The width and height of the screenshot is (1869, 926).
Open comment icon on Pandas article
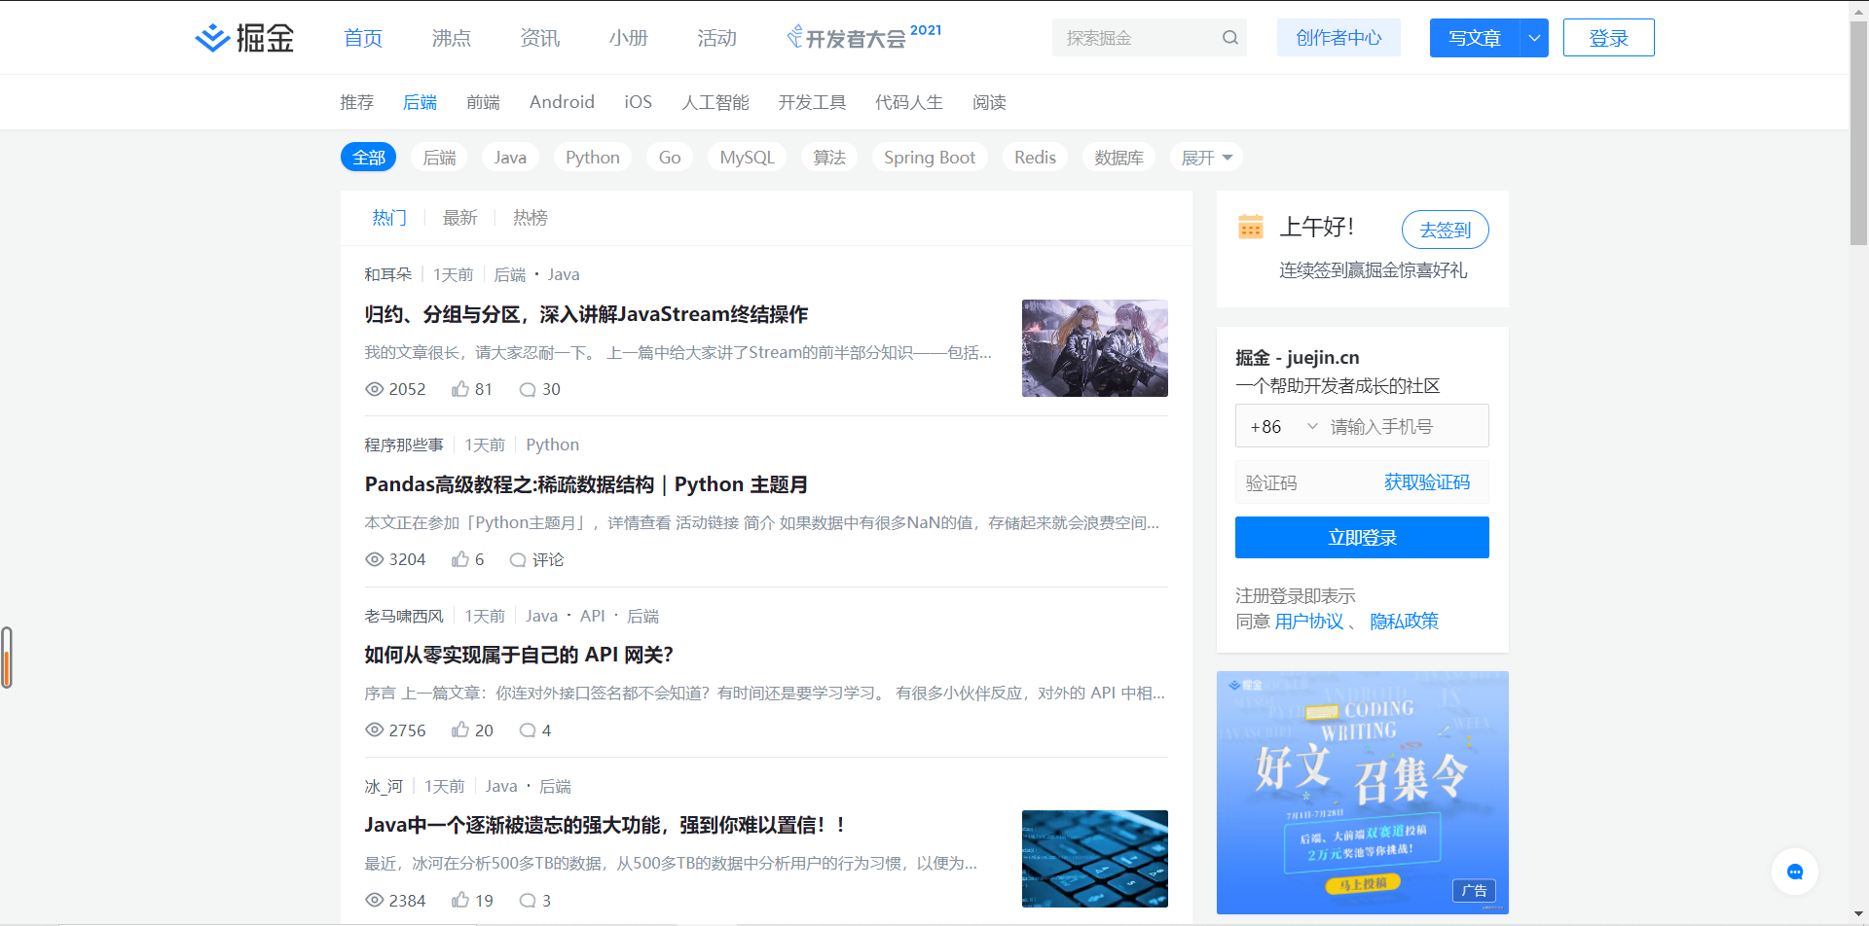pyautogui.click(x=518, y=559)
